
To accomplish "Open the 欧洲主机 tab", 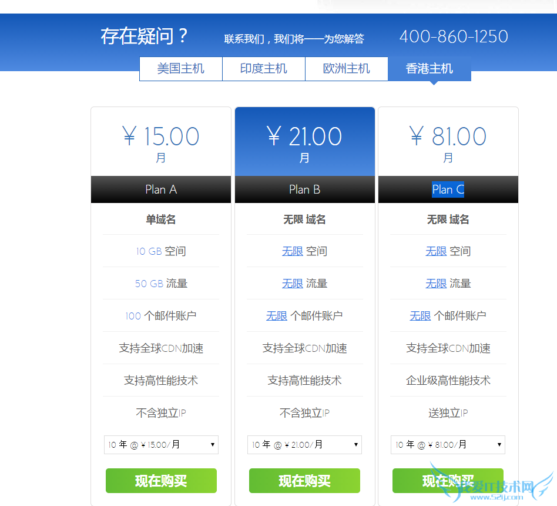I will pyautogui.click(x=346, y=69).
